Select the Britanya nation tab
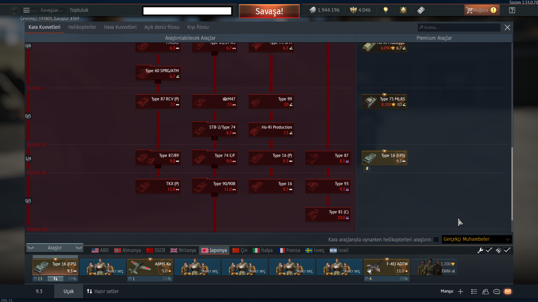This screenshot has width=538, height=302. click(x=183, y=250)
